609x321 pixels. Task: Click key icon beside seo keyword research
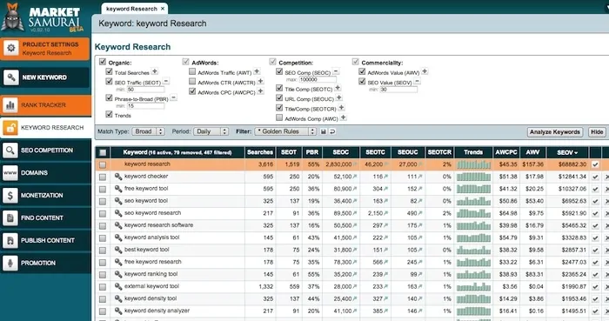coord(118,213)
